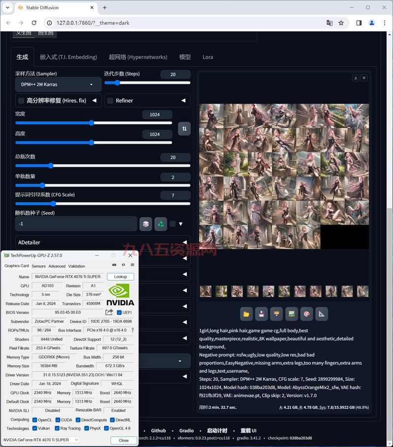Enable the Hires. fix checkbox

(x=21, y=101)
